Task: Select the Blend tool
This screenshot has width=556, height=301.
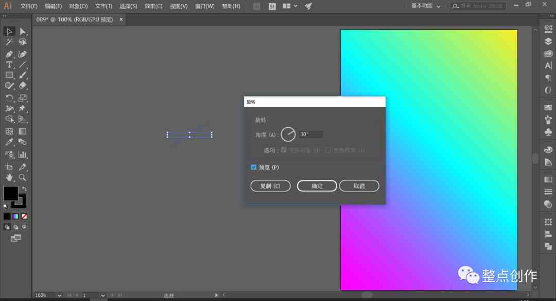Action: click(23, 142)
